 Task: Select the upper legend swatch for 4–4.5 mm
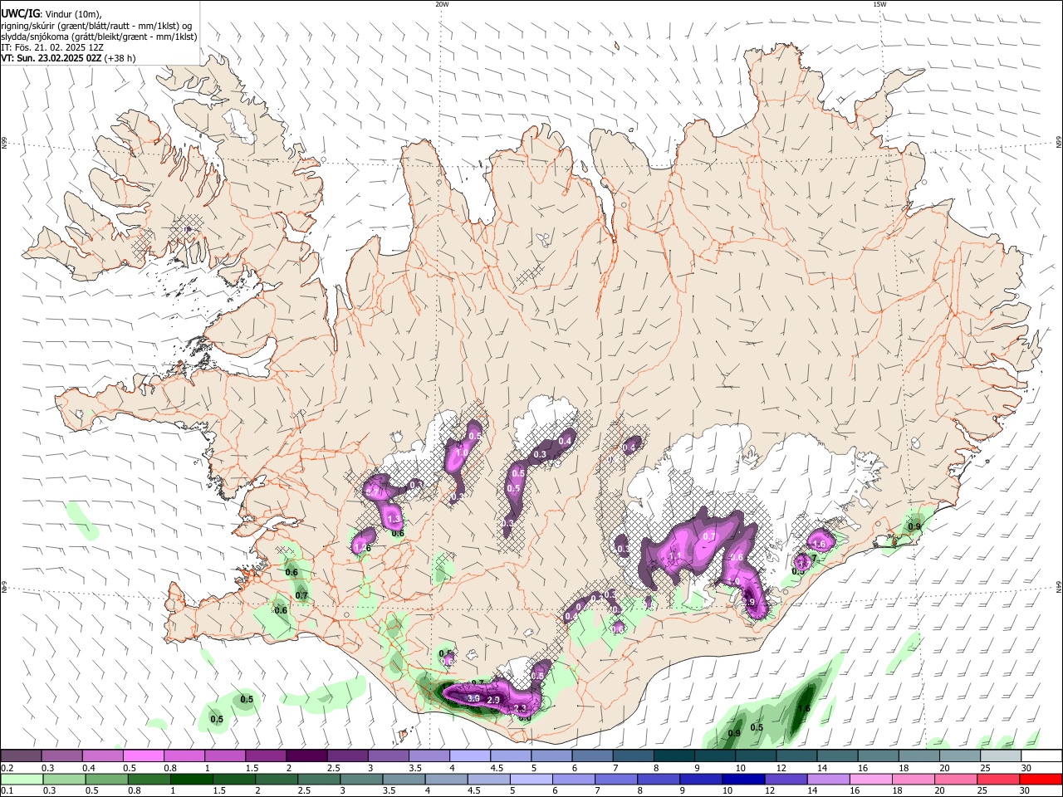[x=468, y=756]
